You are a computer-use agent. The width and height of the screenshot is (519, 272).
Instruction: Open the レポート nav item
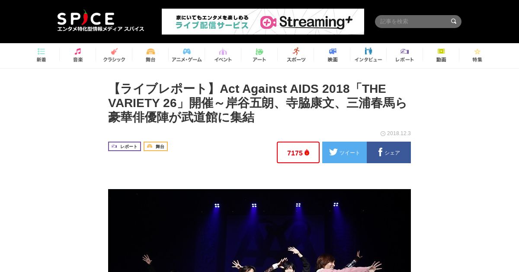405,55
